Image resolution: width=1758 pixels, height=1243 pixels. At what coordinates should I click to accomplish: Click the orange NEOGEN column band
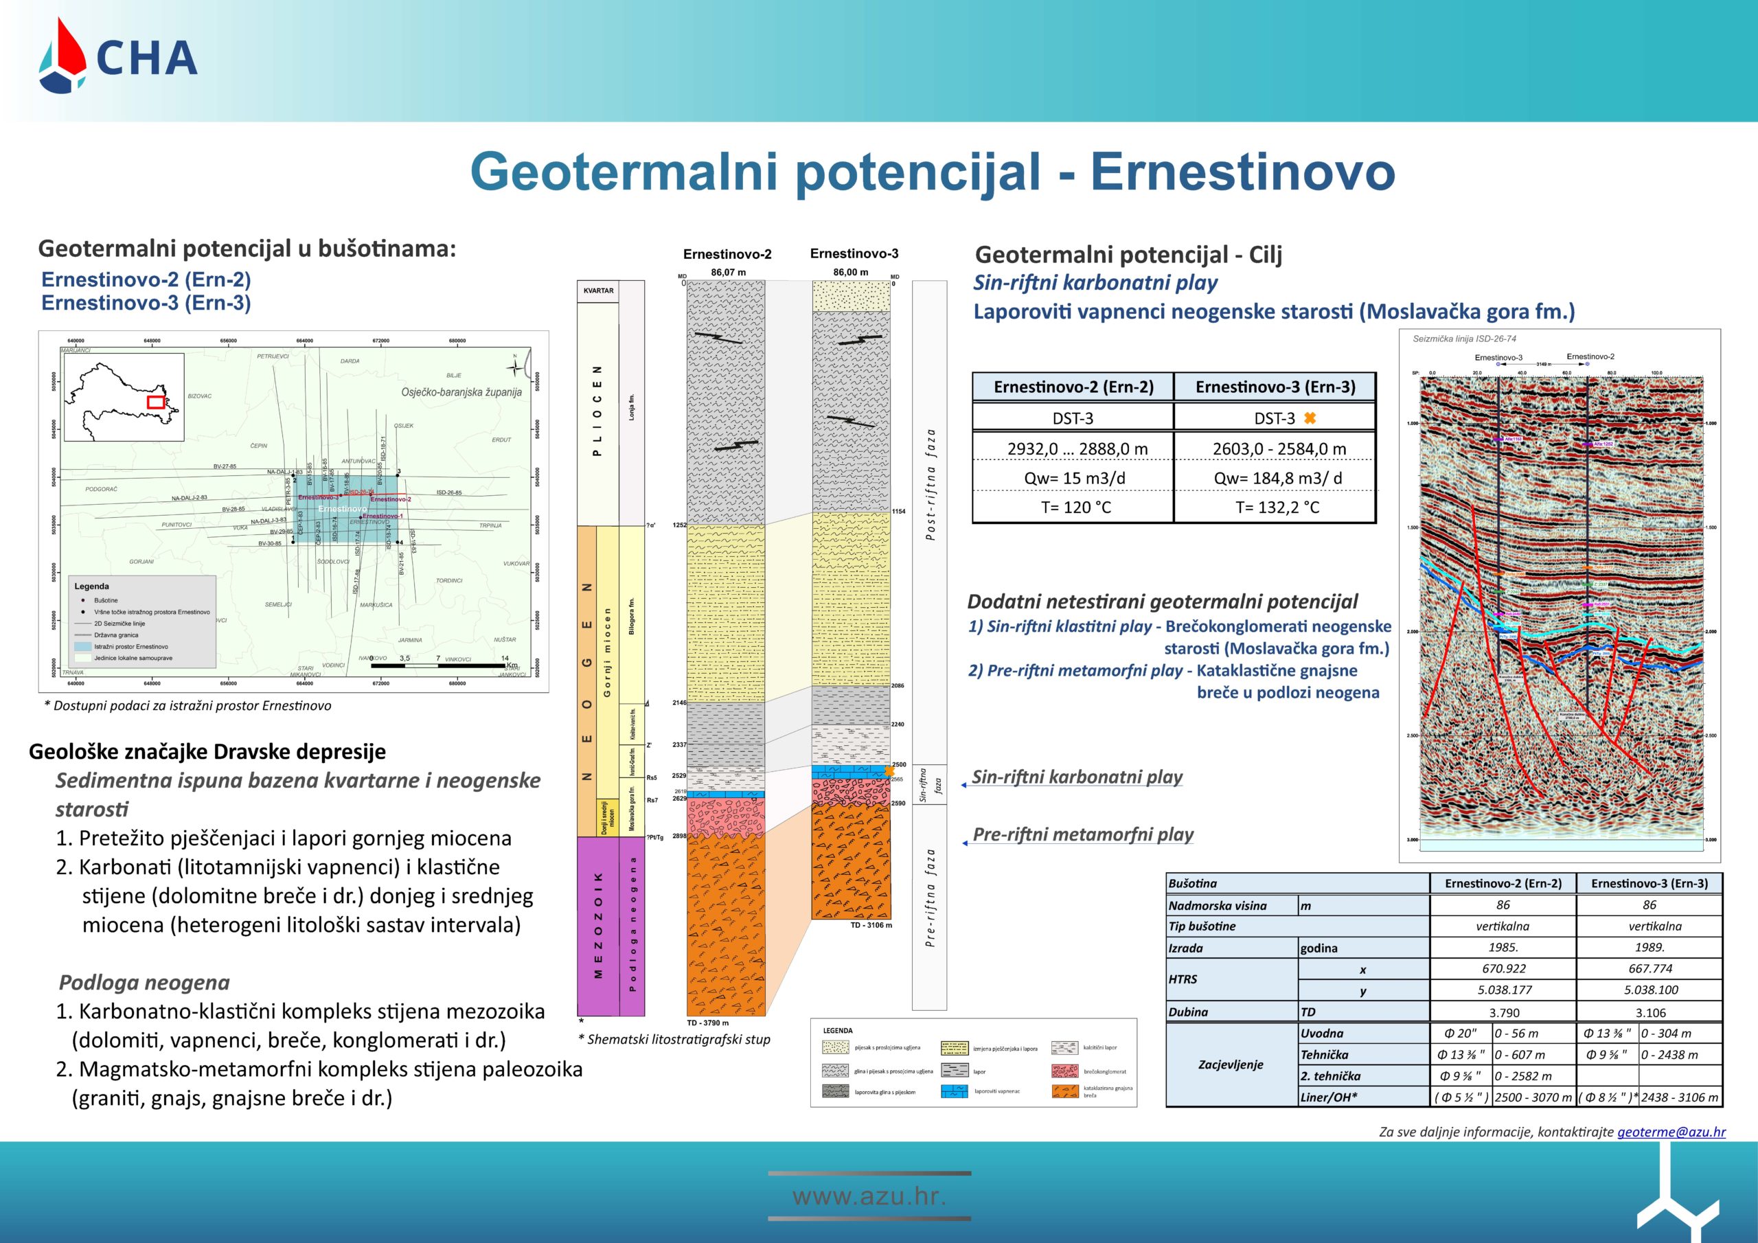586,681
